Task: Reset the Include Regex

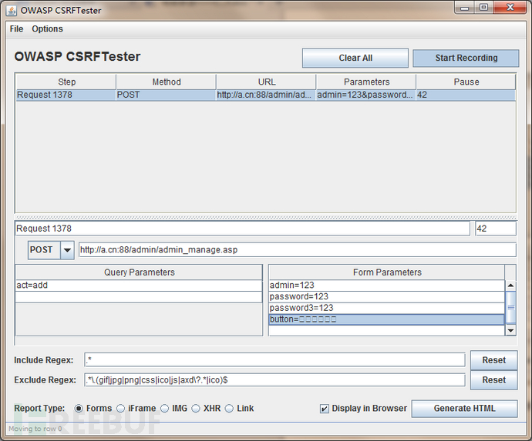Action: (493, 360)
